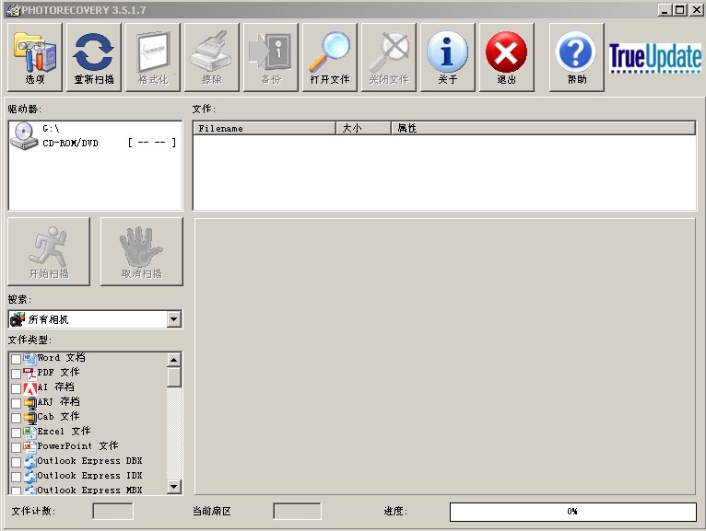The image size is (706, 531).
Task: Click the PDF icon in file types
Action: point(29,374)
